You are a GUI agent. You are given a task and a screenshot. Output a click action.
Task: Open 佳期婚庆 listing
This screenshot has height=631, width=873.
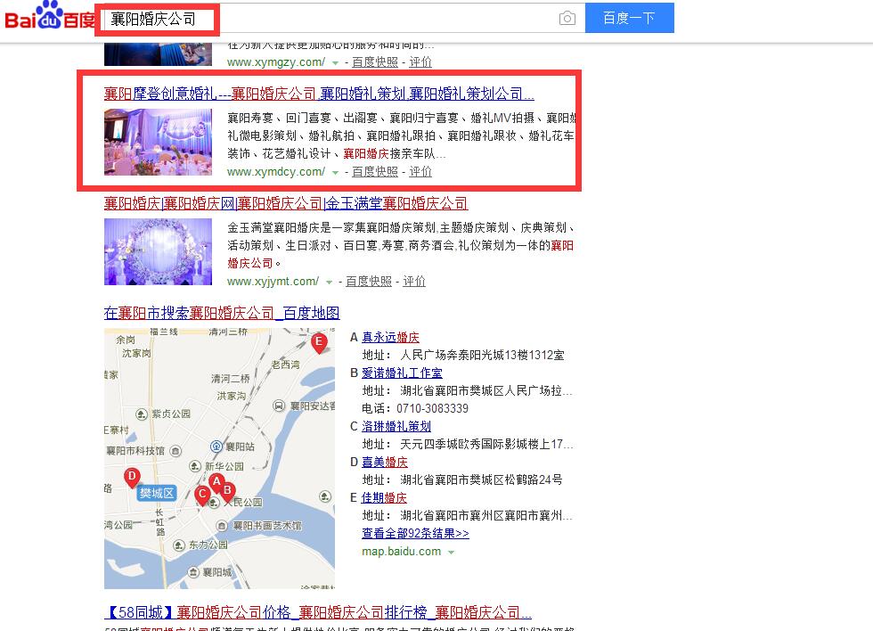(384, 498)
